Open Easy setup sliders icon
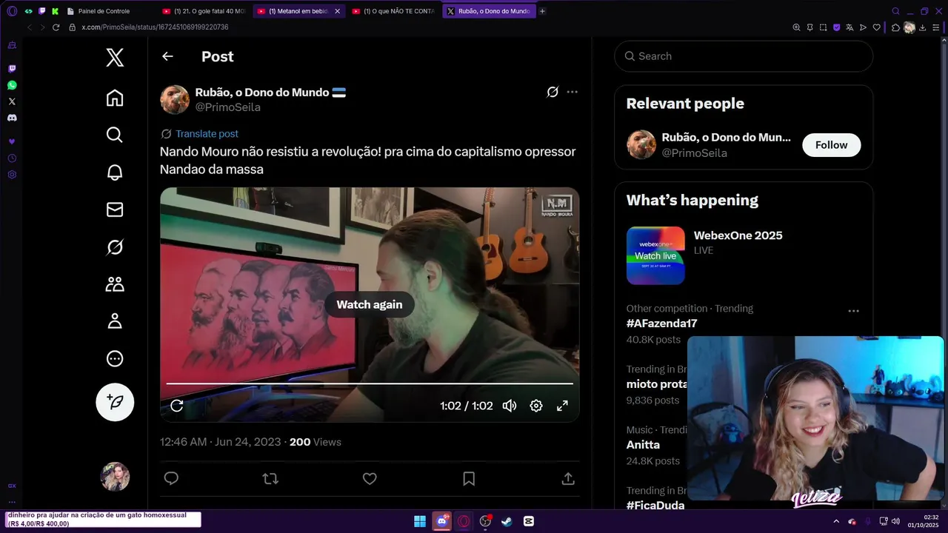 point(935,27)
